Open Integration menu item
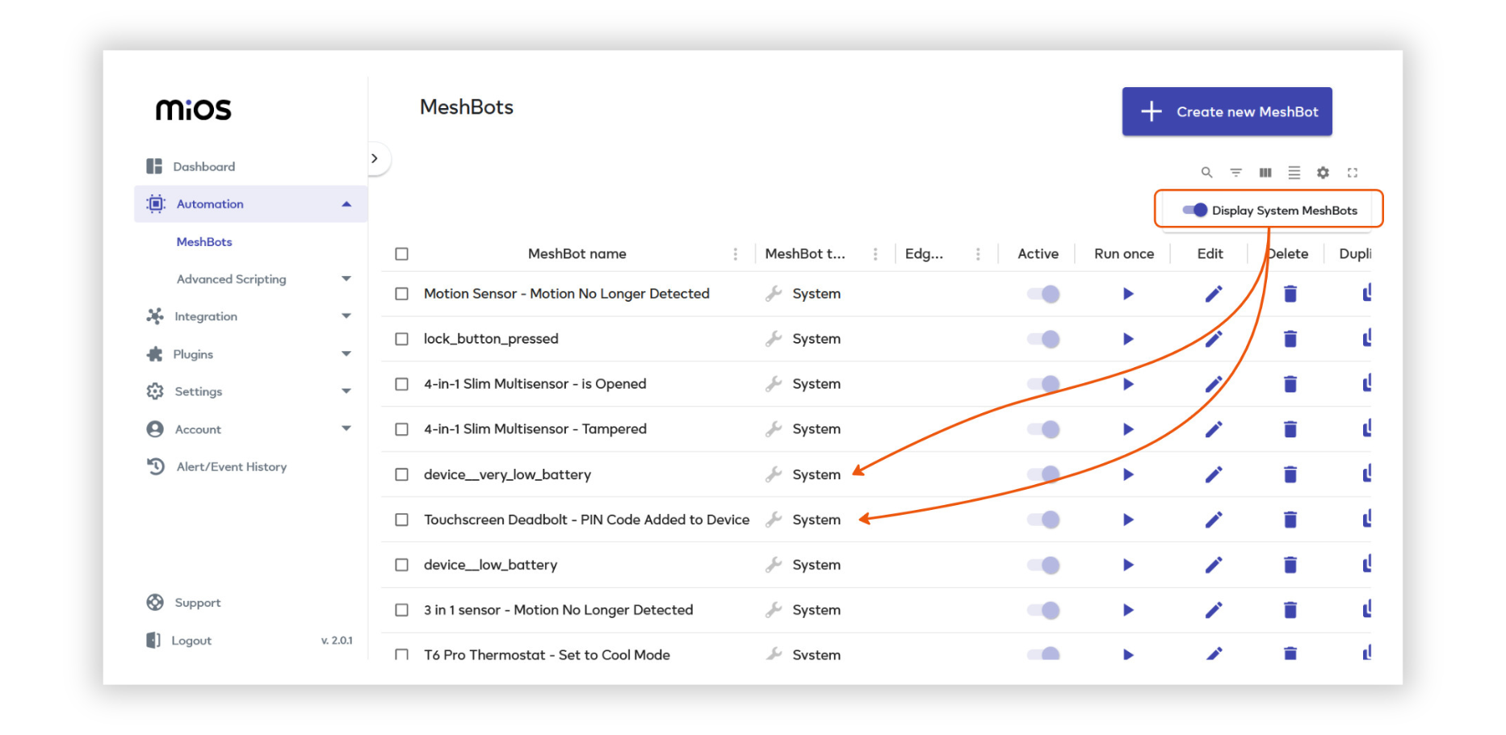This screenshot has width=1506, height=735. point(206,316)
